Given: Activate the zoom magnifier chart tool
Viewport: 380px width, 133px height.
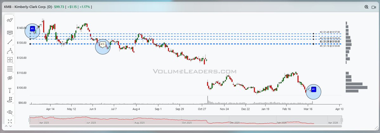Looking at the screenshot, I should (10, 112).
